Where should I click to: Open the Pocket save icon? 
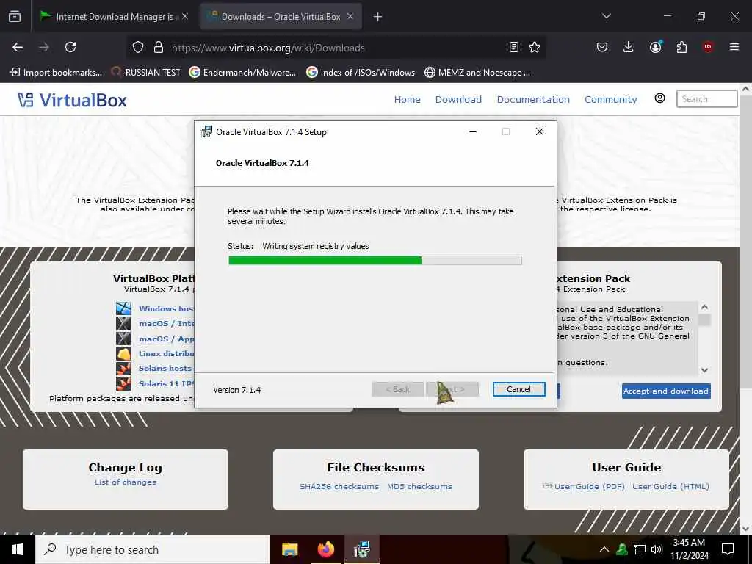coord(602,47)
